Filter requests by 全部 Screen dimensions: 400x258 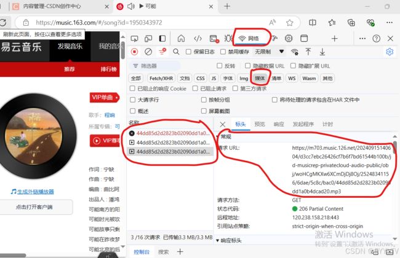pyautogui.click(x=136, y=78)
